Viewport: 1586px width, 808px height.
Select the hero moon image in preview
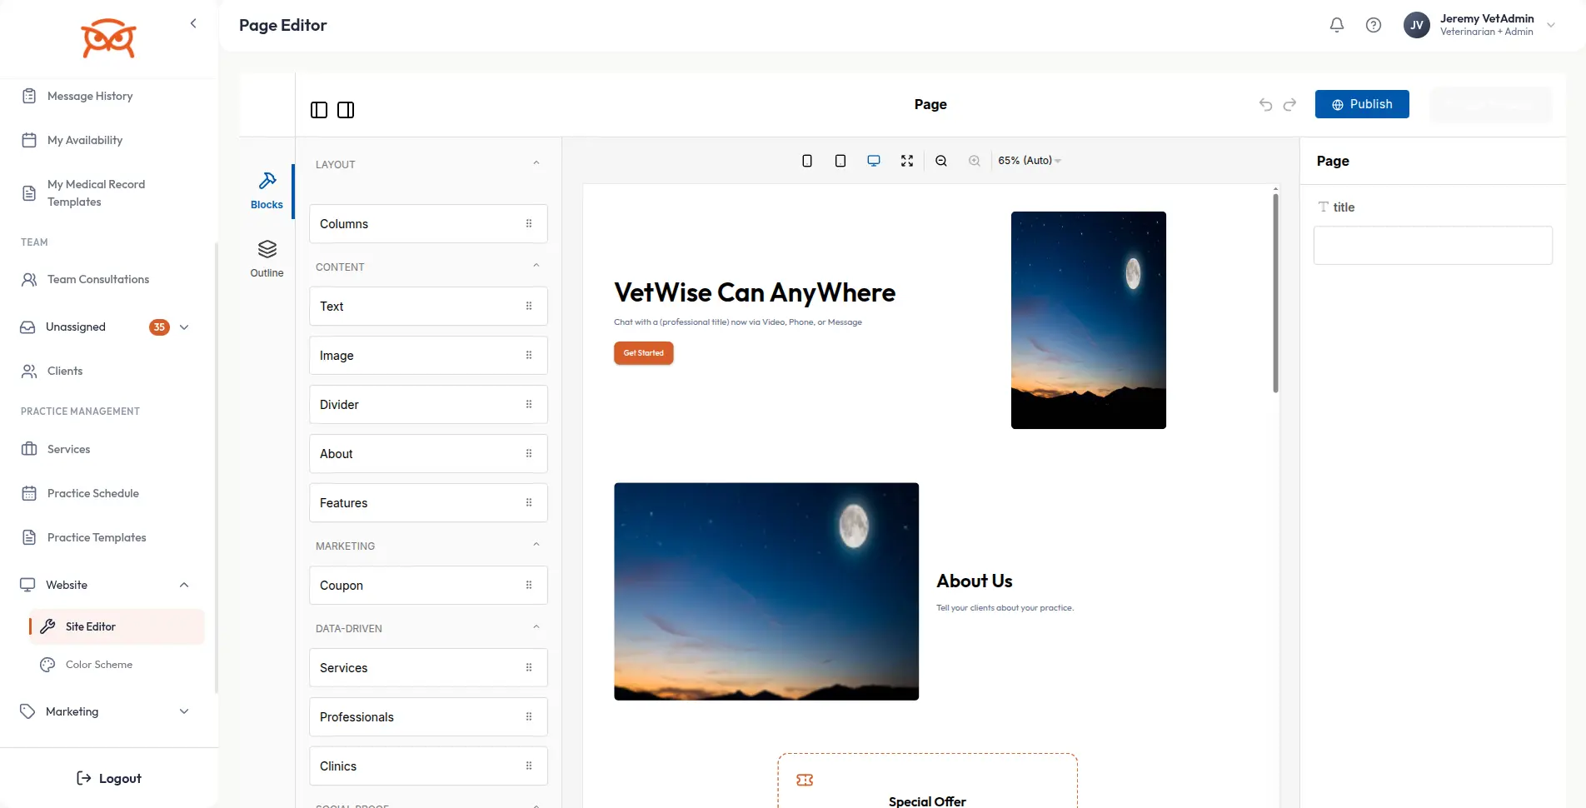coord(1089,320)
